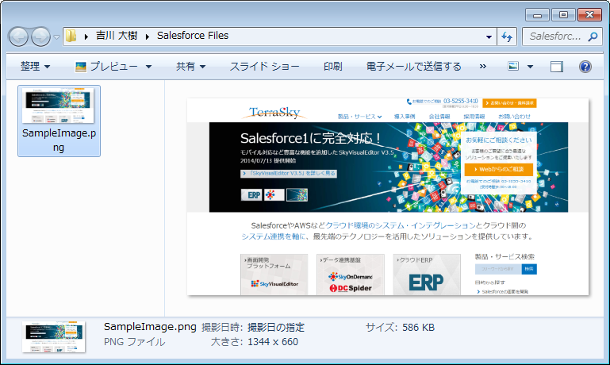Open the 共有 menu
Viewport: 610px width, 365px height.
point(190,67)
